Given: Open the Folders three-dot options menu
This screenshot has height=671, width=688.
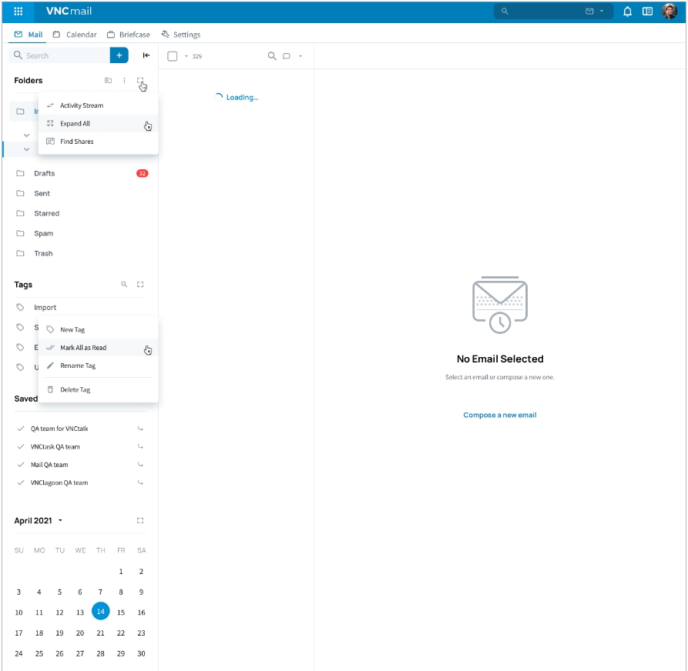Looking at the screenshot, I should pyautogui.click(x=124, y=81).
